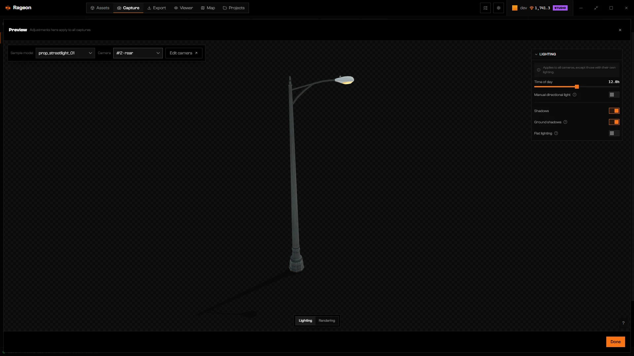Open the task checklist icon

pos(485,8)
